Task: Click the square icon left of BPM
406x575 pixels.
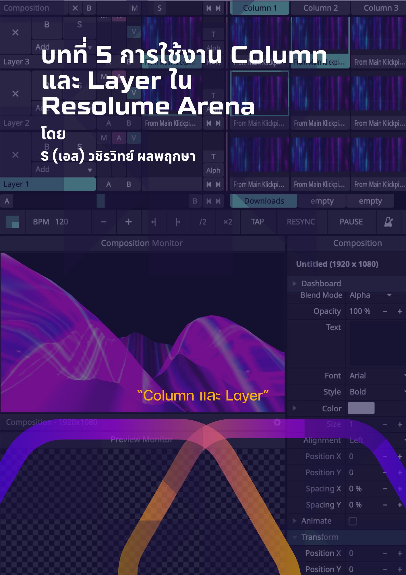Action: 12,222
